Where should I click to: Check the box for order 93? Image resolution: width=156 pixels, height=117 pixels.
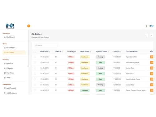coord(35,57)
